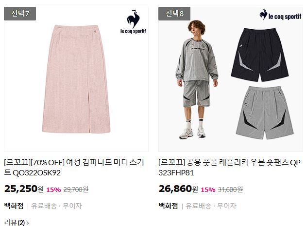Image resolution: width=306 pixels, height=228 pixels.
Task: Open the model wearing gray shorts photo
Action: 197,79
